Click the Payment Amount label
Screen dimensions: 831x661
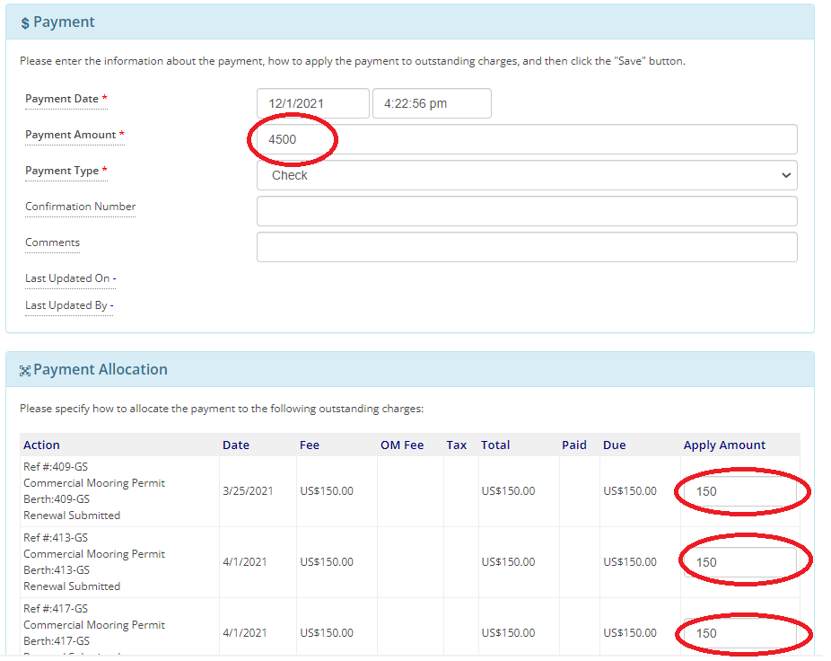71,135
